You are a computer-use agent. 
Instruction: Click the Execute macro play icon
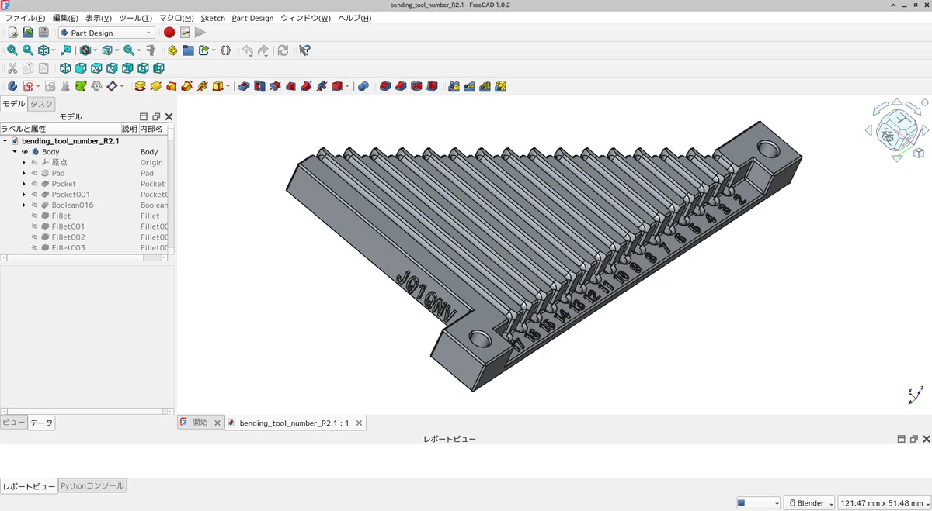200,33
